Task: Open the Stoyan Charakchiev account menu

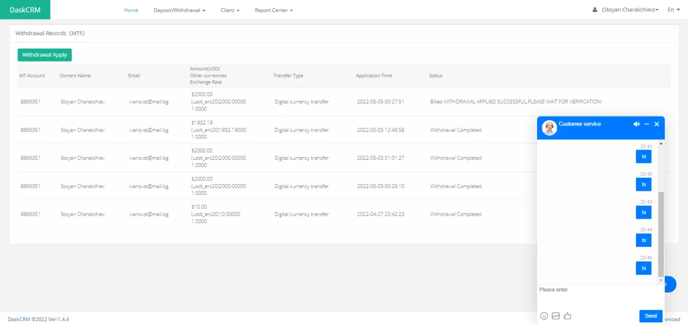Action: (x=630, y=10)
